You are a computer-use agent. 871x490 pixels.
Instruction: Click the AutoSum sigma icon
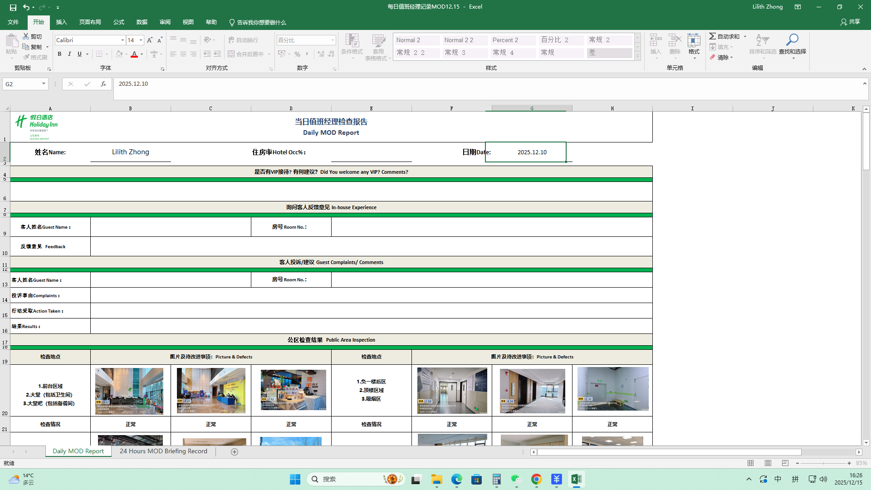(713, 36)
